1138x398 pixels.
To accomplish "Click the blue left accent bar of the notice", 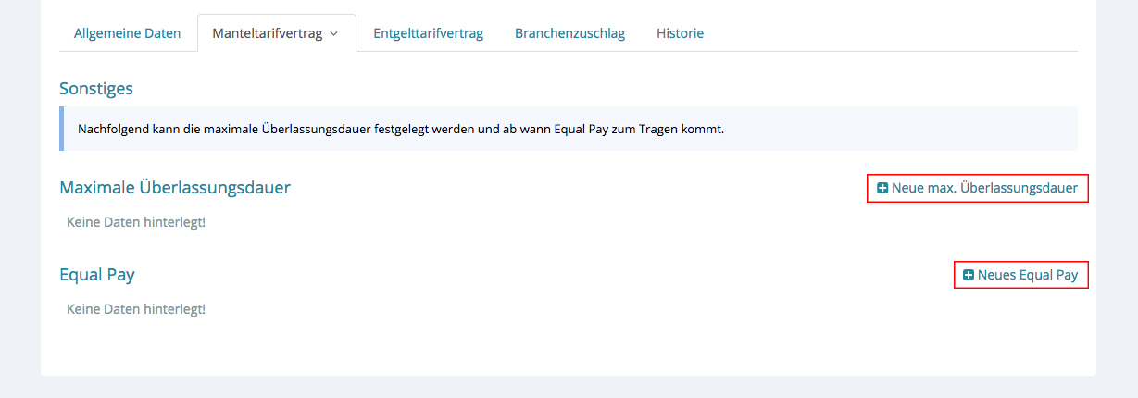I will pos(61,129).
